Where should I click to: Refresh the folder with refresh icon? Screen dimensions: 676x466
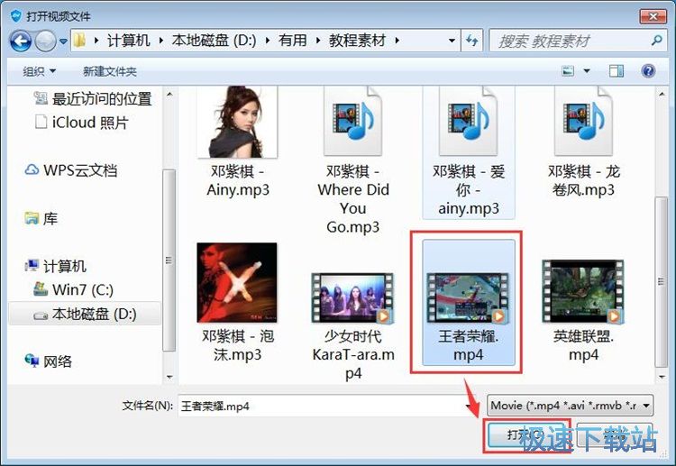click(472, 41)
